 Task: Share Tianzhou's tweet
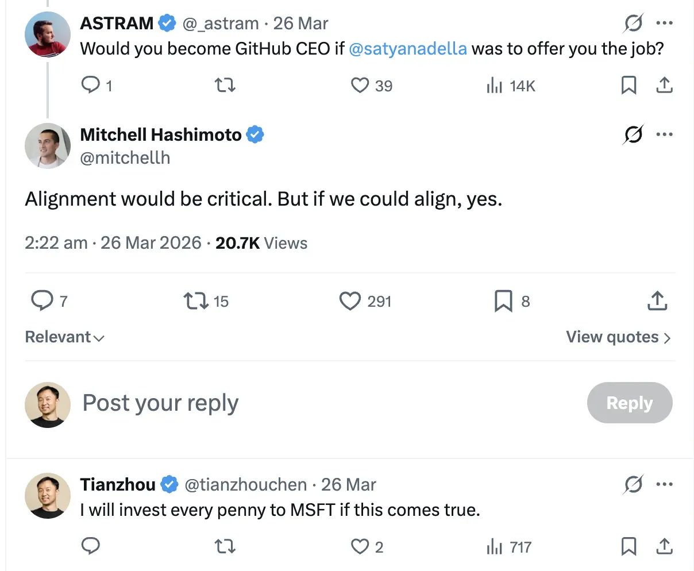[x=664, y=547]
